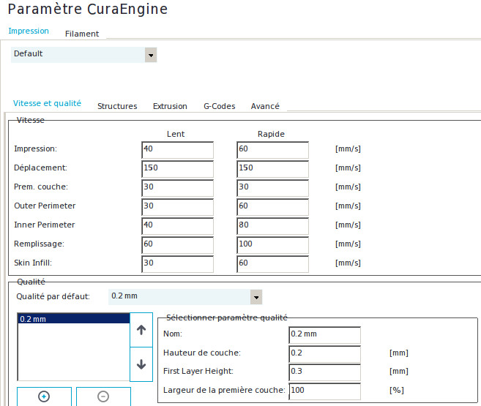Edit the Prem. couche Lent field
481x406 pixels.
coord(178,188)
